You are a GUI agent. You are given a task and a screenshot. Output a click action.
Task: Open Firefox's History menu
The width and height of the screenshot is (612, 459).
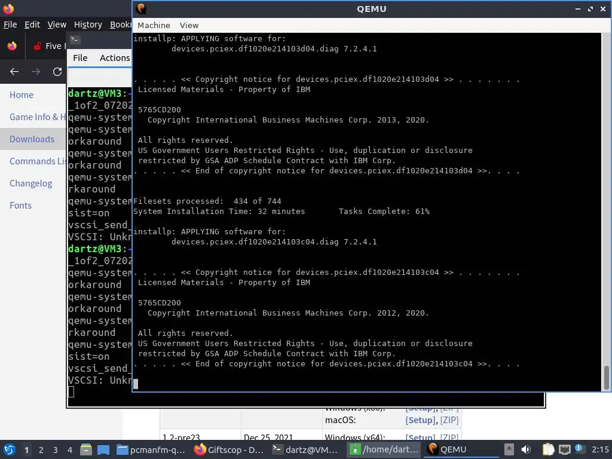tap(88, 25)
